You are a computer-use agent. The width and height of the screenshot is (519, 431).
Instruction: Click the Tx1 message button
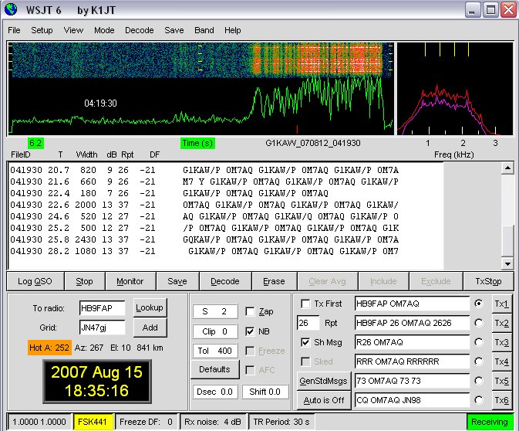[x=501, y=303]
